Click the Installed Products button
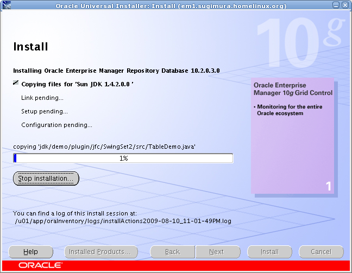 pos(101,252)
